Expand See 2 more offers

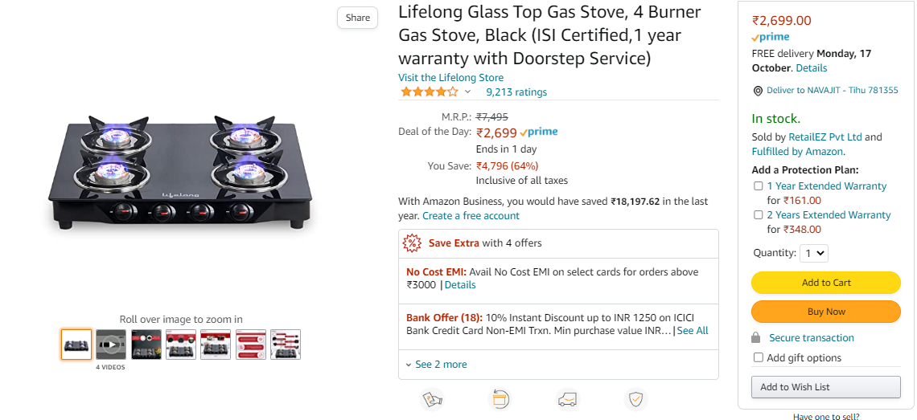click(x=437, y=365)
